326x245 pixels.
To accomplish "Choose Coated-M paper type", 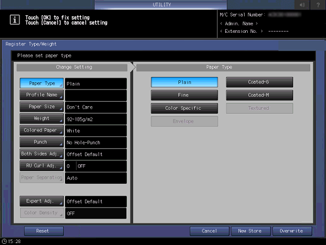I will (x=260, y=95).
